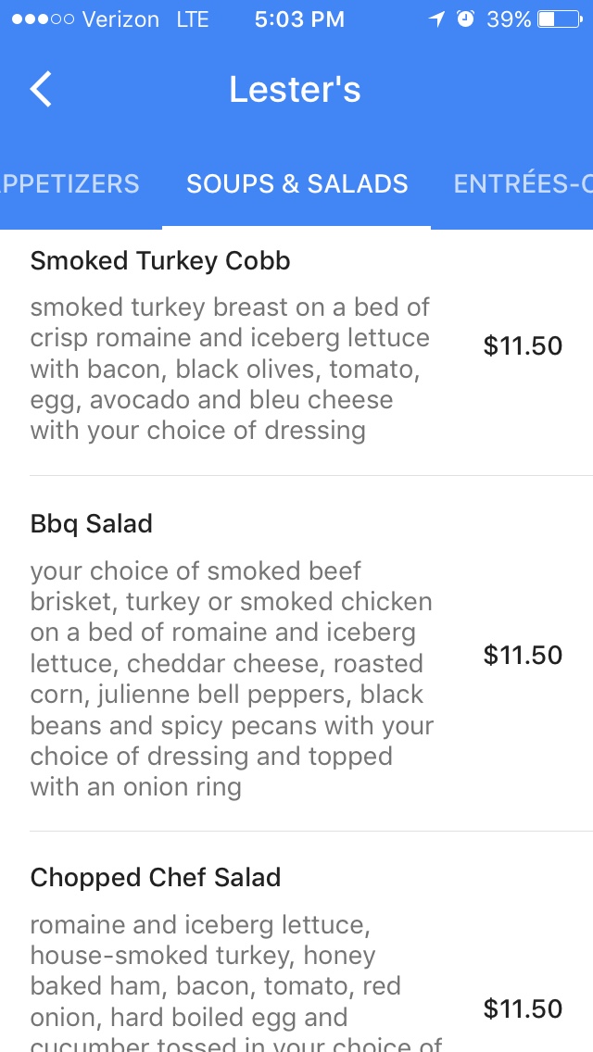The height and width of the screenshot is (1052, 593).
Task: Open the Smoked Turkey Cobb item
Action: coord(160,261)
